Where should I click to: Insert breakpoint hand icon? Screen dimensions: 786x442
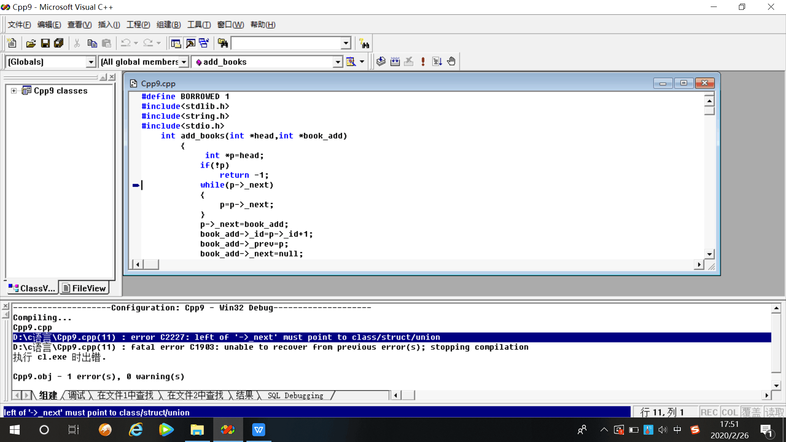[451, 61]
